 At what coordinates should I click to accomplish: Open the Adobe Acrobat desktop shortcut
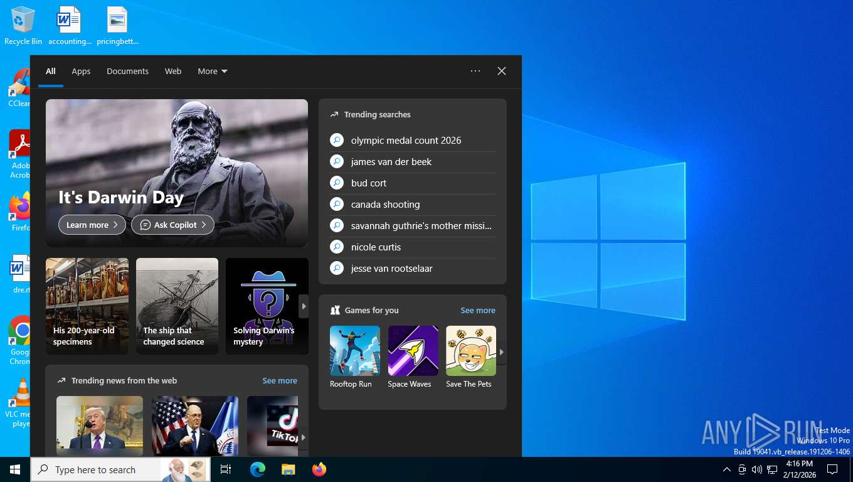[19, 154]
